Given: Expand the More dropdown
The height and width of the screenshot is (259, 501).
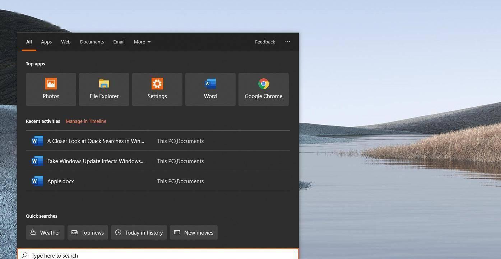Looking at the screenshot, I should (x=142, y=42).
